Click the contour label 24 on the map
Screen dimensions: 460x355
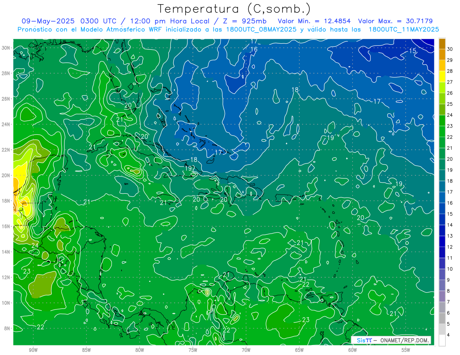(x=35, y=245)
